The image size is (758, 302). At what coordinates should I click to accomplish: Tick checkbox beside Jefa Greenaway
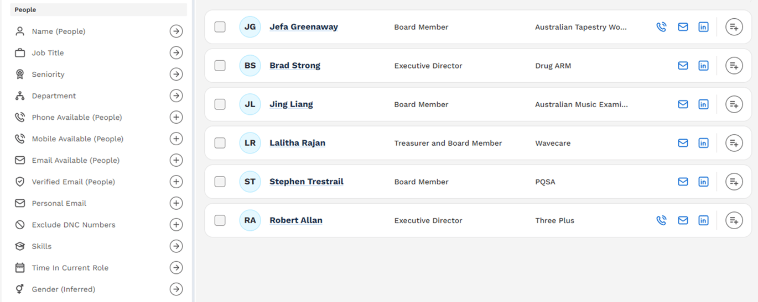220,27
